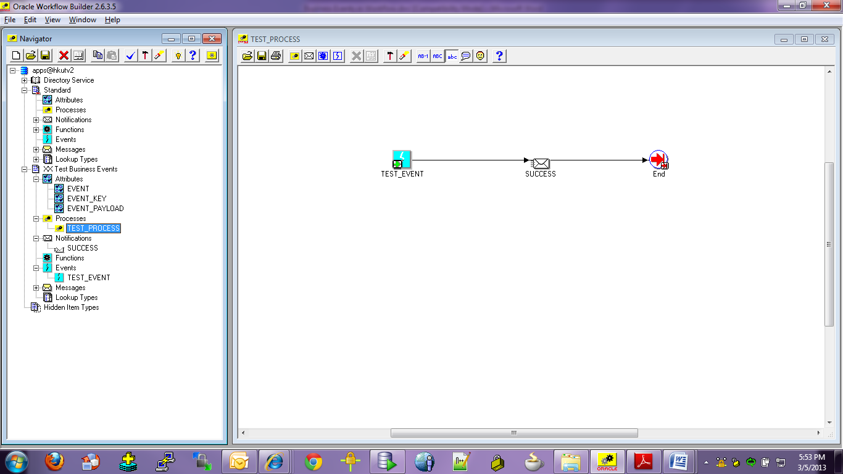Select EVENT_KEY attribute in tree

(x=86, y=199)
